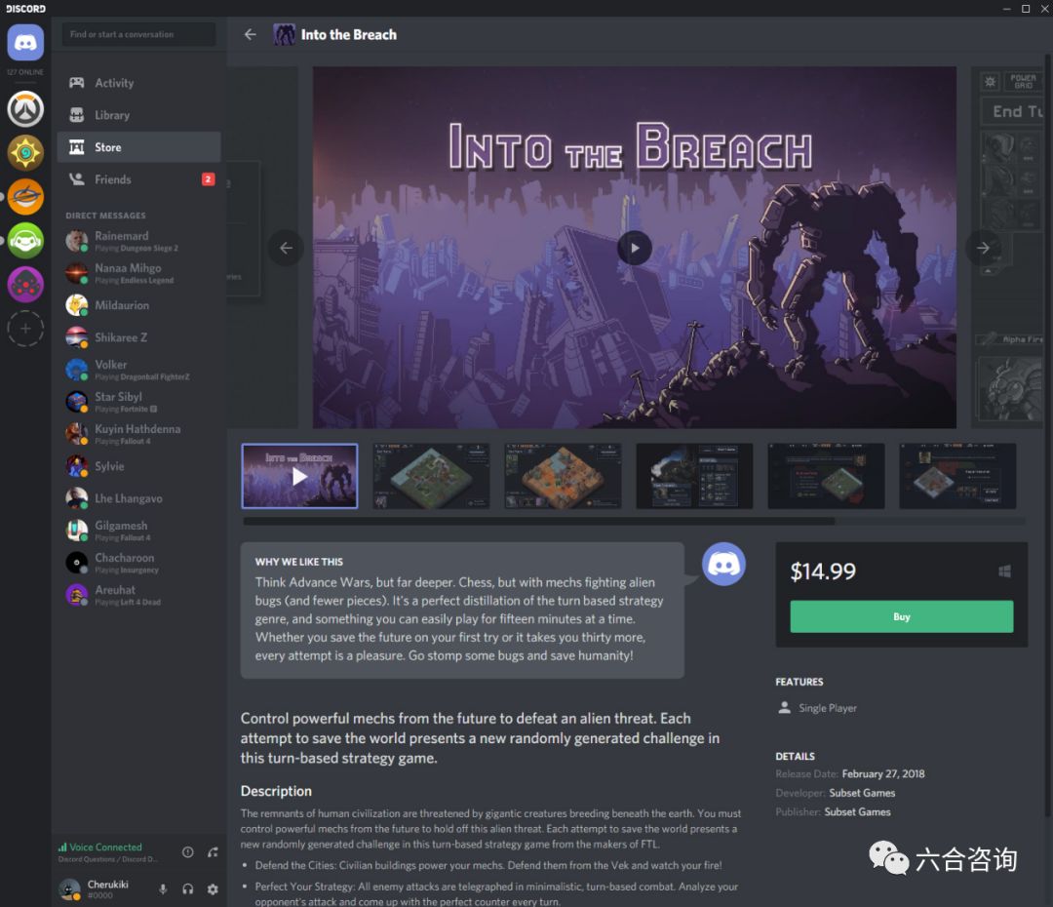Open the Hearthstone server icon

(25, 152)
